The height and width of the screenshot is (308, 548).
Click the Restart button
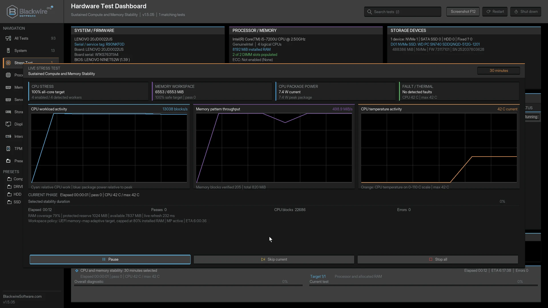pos(495,12)
